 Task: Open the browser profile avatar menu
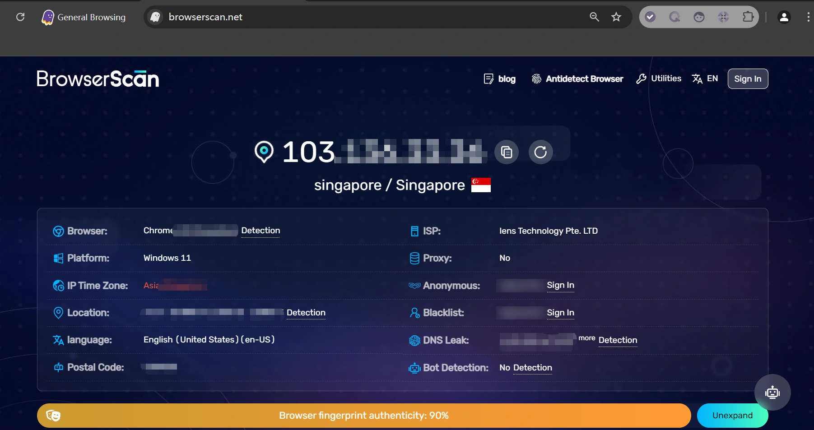point(784,17)
